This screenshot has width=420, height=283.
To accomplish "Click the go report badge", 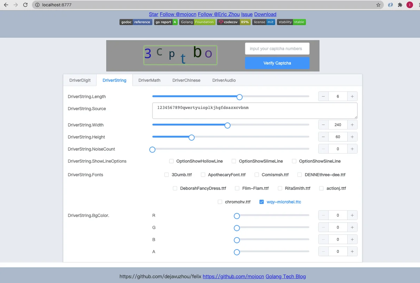I will 166,22.
